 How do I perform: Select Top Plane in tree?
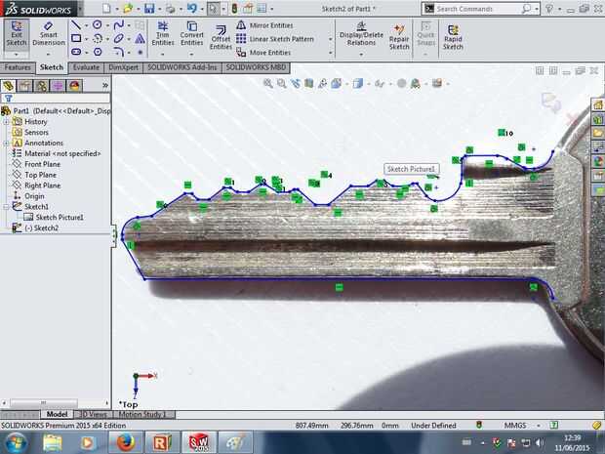(40, 175)
